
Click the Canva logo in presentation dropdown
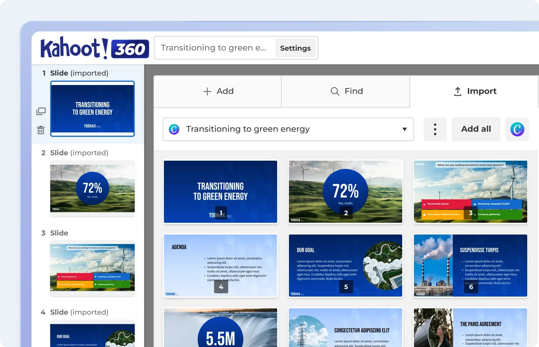tap(174, 129)
